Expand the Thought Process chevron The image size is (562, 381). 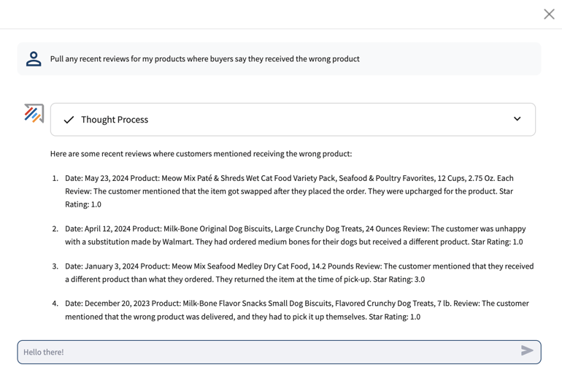pyautogui.click(x=517, y=119)
